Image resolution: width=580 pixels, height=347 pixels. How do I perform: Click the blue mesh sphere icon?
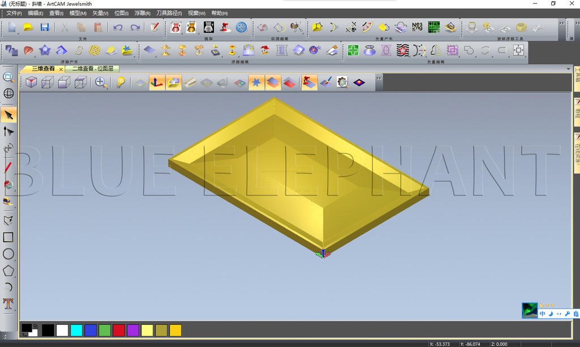(x=242, y=27)
